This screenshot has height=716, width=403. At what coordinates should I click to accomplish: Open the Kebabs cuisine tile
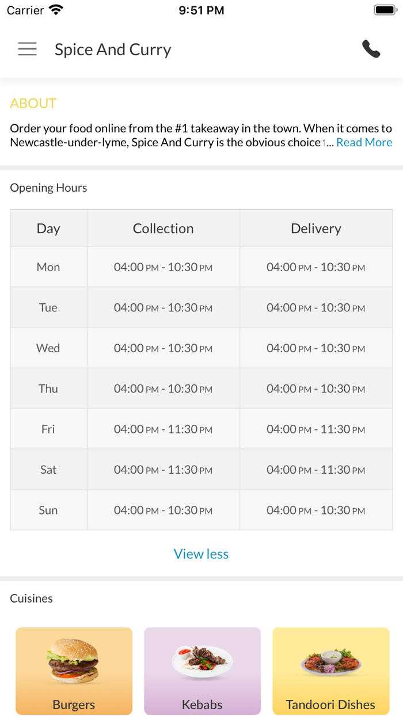point(202,671)
